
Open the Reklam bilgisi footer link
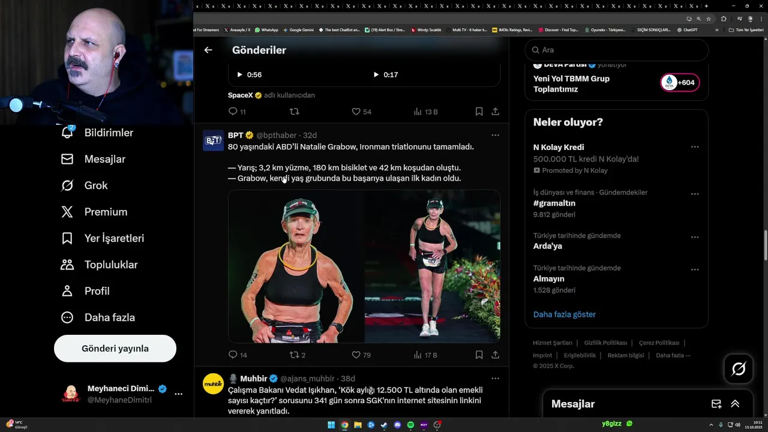pos(626,355)
